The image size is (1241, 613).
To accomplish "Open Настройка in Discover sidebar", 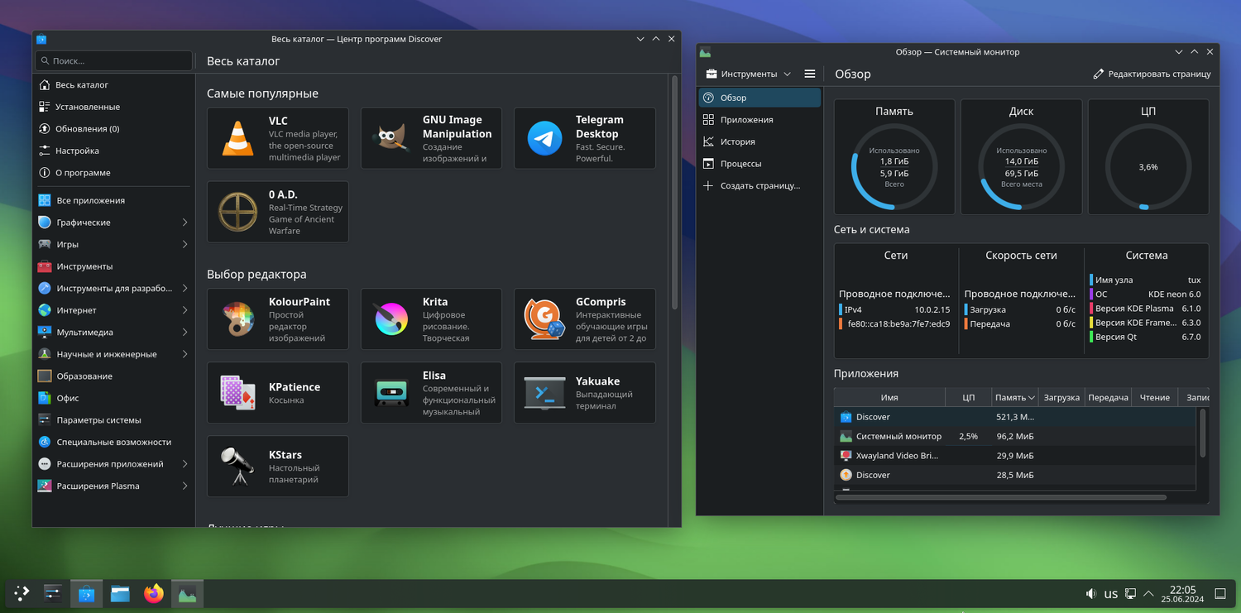I will tap(113, 151).
